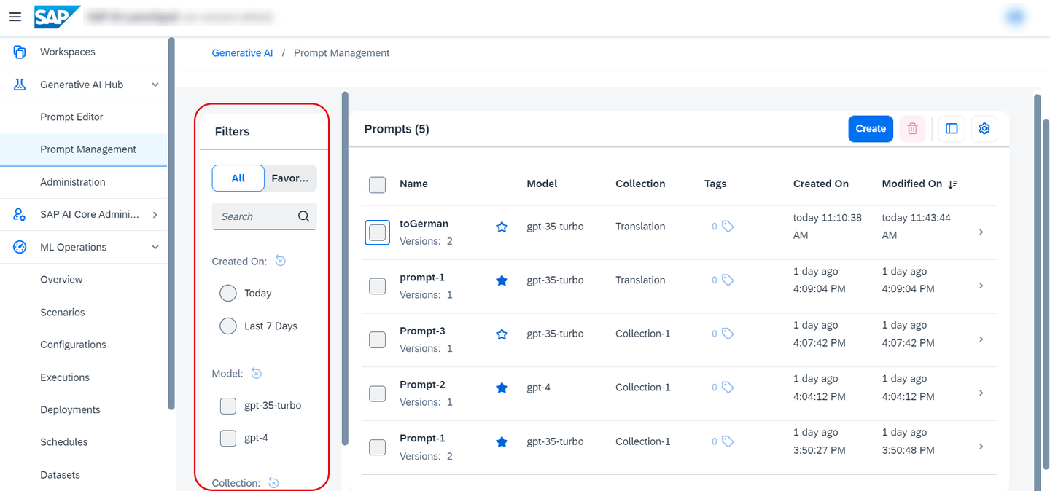The image size is (1050, 491).
Task: Reset the Created On filter
Action: pos(281,261)
